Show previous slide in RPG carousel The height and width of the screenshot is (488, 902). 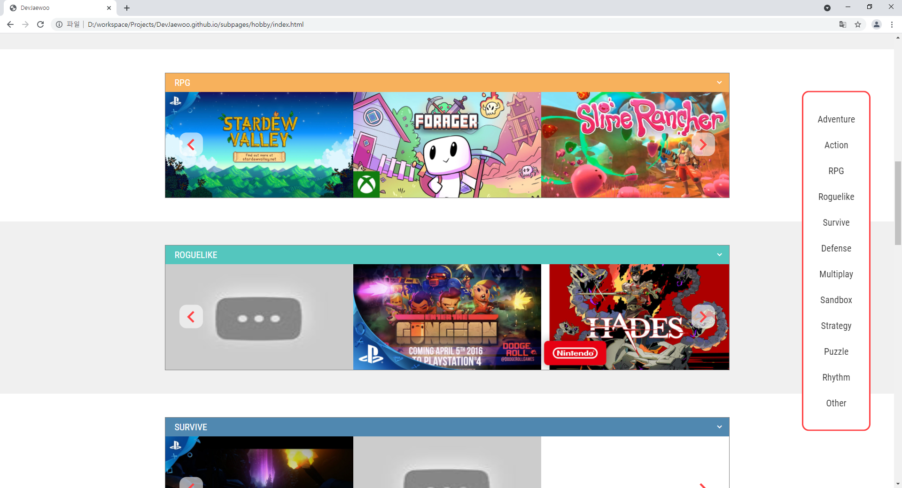tap(191, 145)
